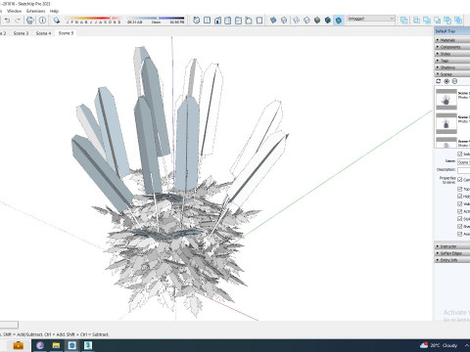This screenshot has height=352, width=470.
Task: Expand the Entity Info panel
Action: tap(452, 260)
